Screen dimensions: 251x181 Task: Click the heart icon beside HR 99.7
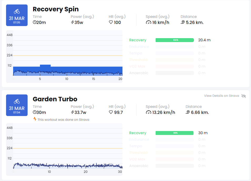pyautogui.click(x=111, y=112)
